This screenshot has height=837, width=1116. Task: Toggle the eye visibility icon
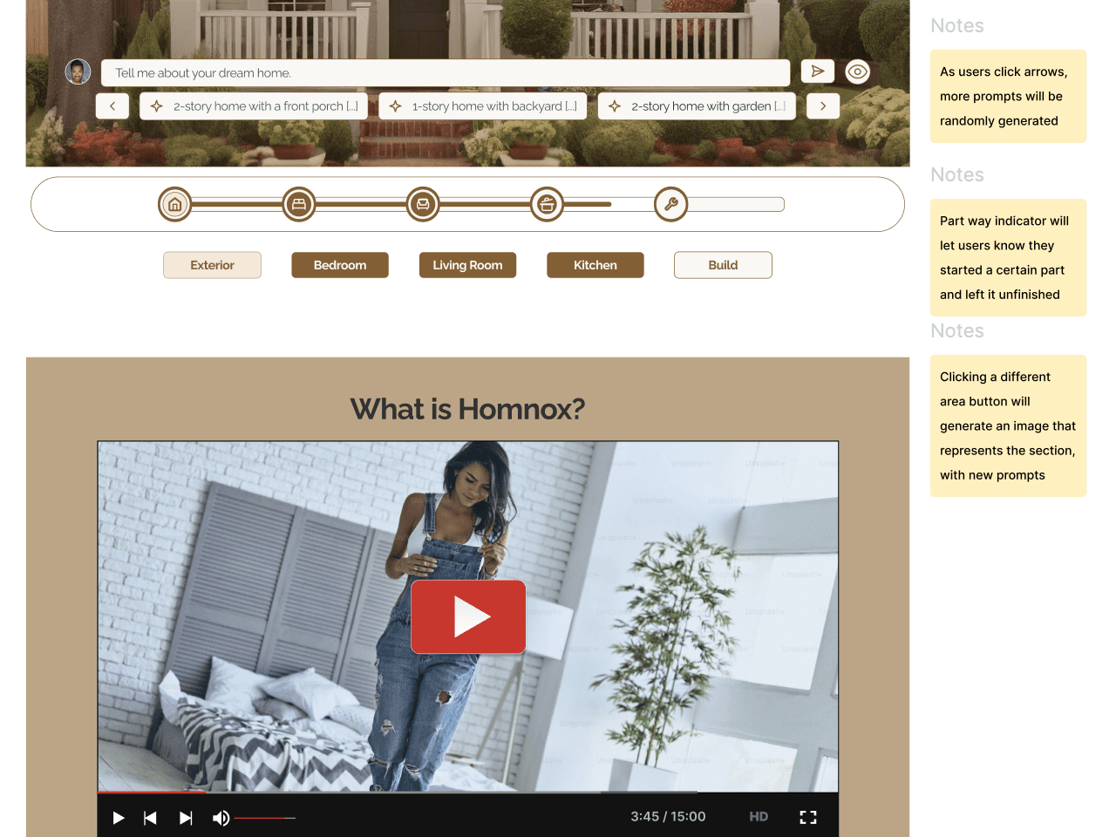[x=857, y=71]
